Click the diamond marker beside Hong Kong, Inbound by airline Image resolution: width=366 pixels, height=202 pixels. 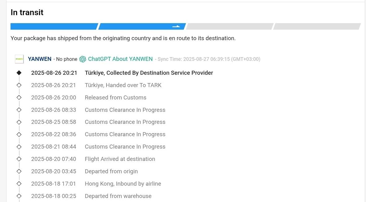[19, 184]
